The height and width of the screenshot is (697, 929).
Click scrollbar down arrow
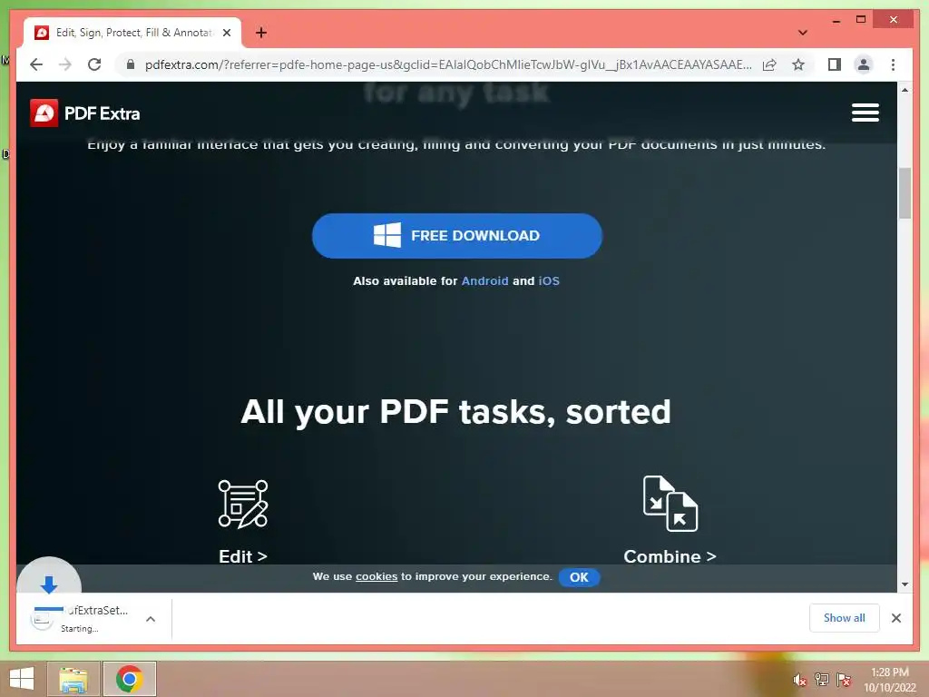[x=905, y=584]
